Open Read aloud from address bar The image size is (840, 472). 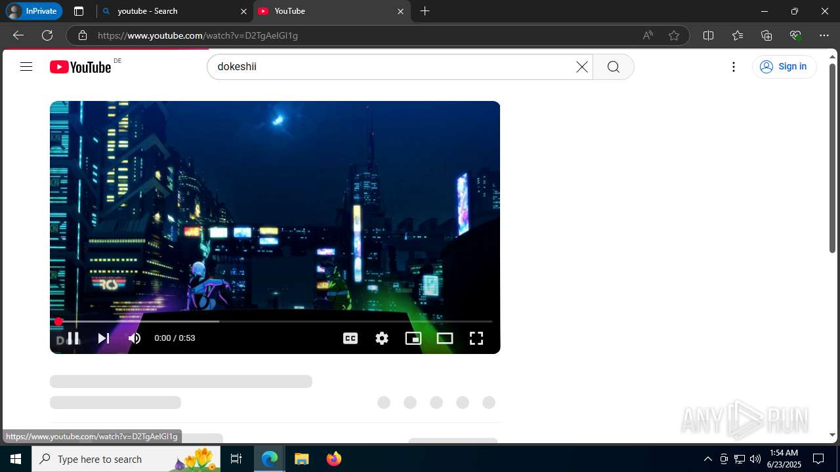[648, 35]
